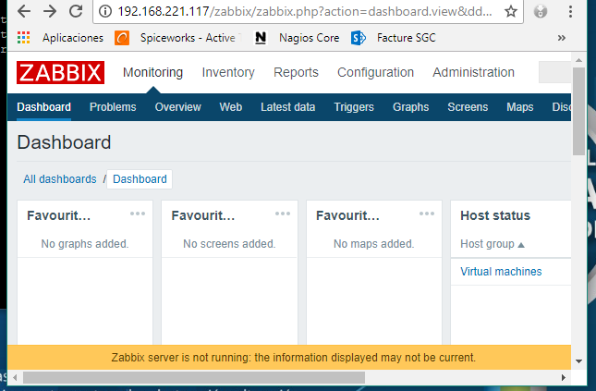Open the Chrome three-dot menu
The height and width of the screenshot is (391, 596).
pyautogui.click(x=570, y=11)
